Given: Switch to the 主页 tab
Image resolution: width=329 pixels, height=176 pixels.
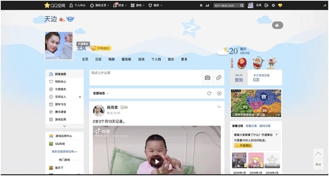Looking at the screenshot, I should [x=85, y=59].
